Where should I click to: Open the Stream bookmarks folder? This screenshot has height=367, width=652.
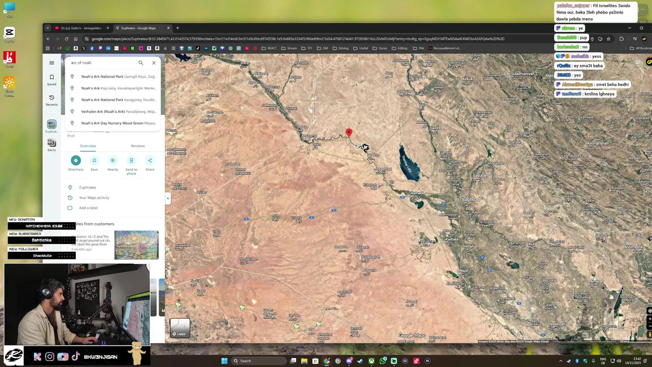289,48
